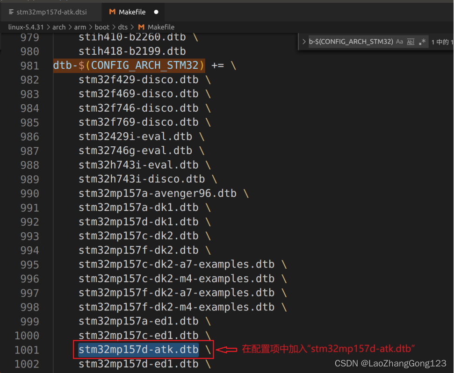The image size is (454, 373).
Task: Click the unsaved changes dot on Makefile tab
Action: 156,12
